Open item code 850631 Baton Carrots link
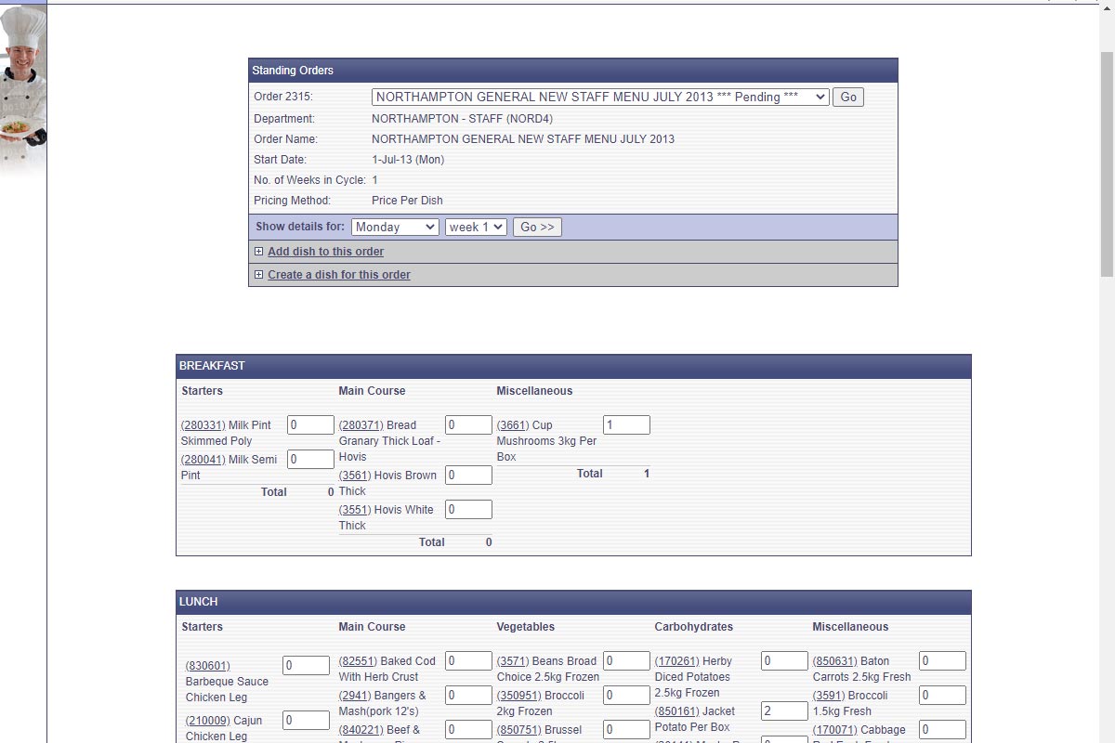The image size is (1115, 743). tap(834, 661)
